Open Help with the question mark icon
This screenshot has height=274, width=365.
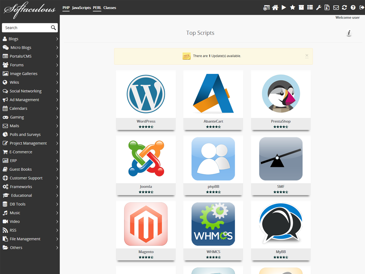tap(353, 7)
